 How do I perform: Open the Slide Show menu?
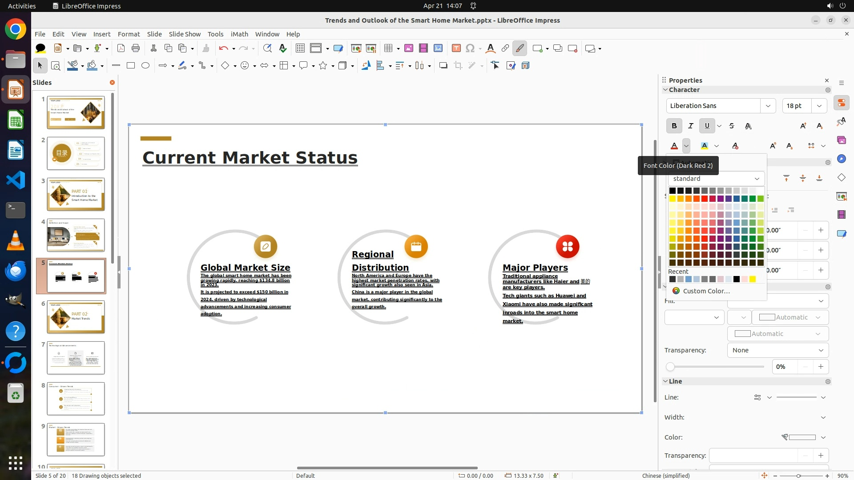(185, 34)
